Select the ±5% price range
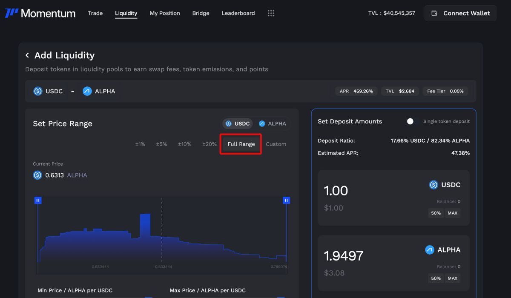The height and width of the screenshot is (298, 511). click(x=161, y=144)
